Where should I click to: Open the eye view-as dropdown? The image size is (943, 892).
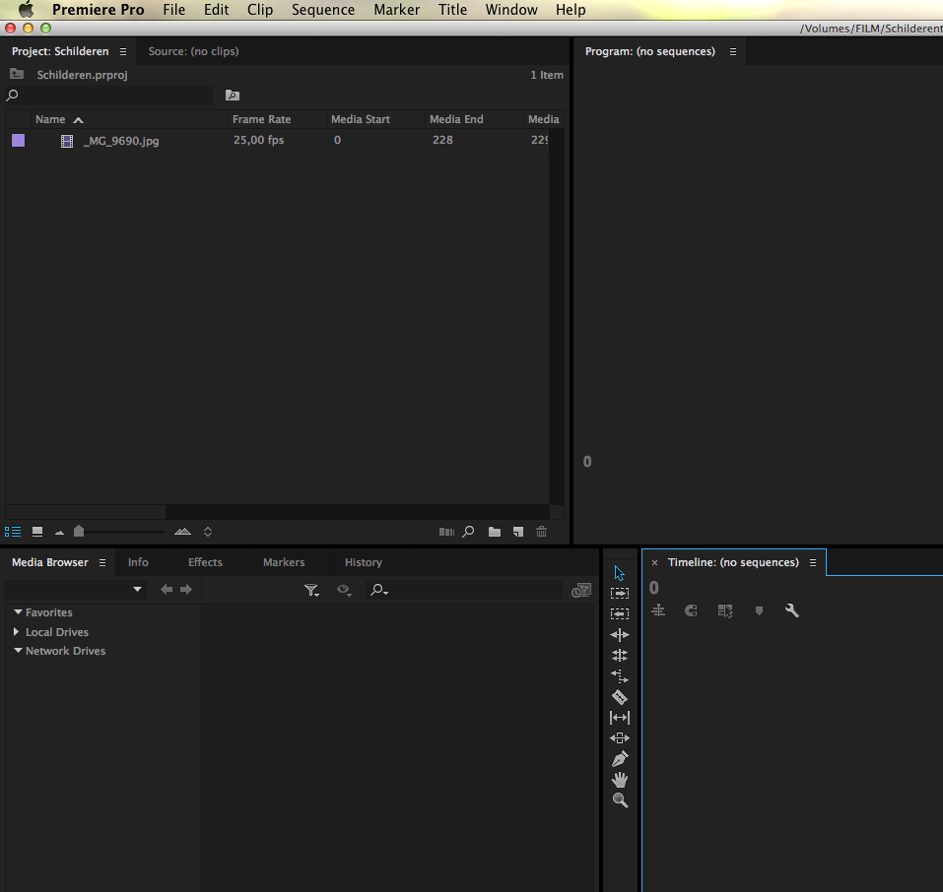click(x=345, y=591)
